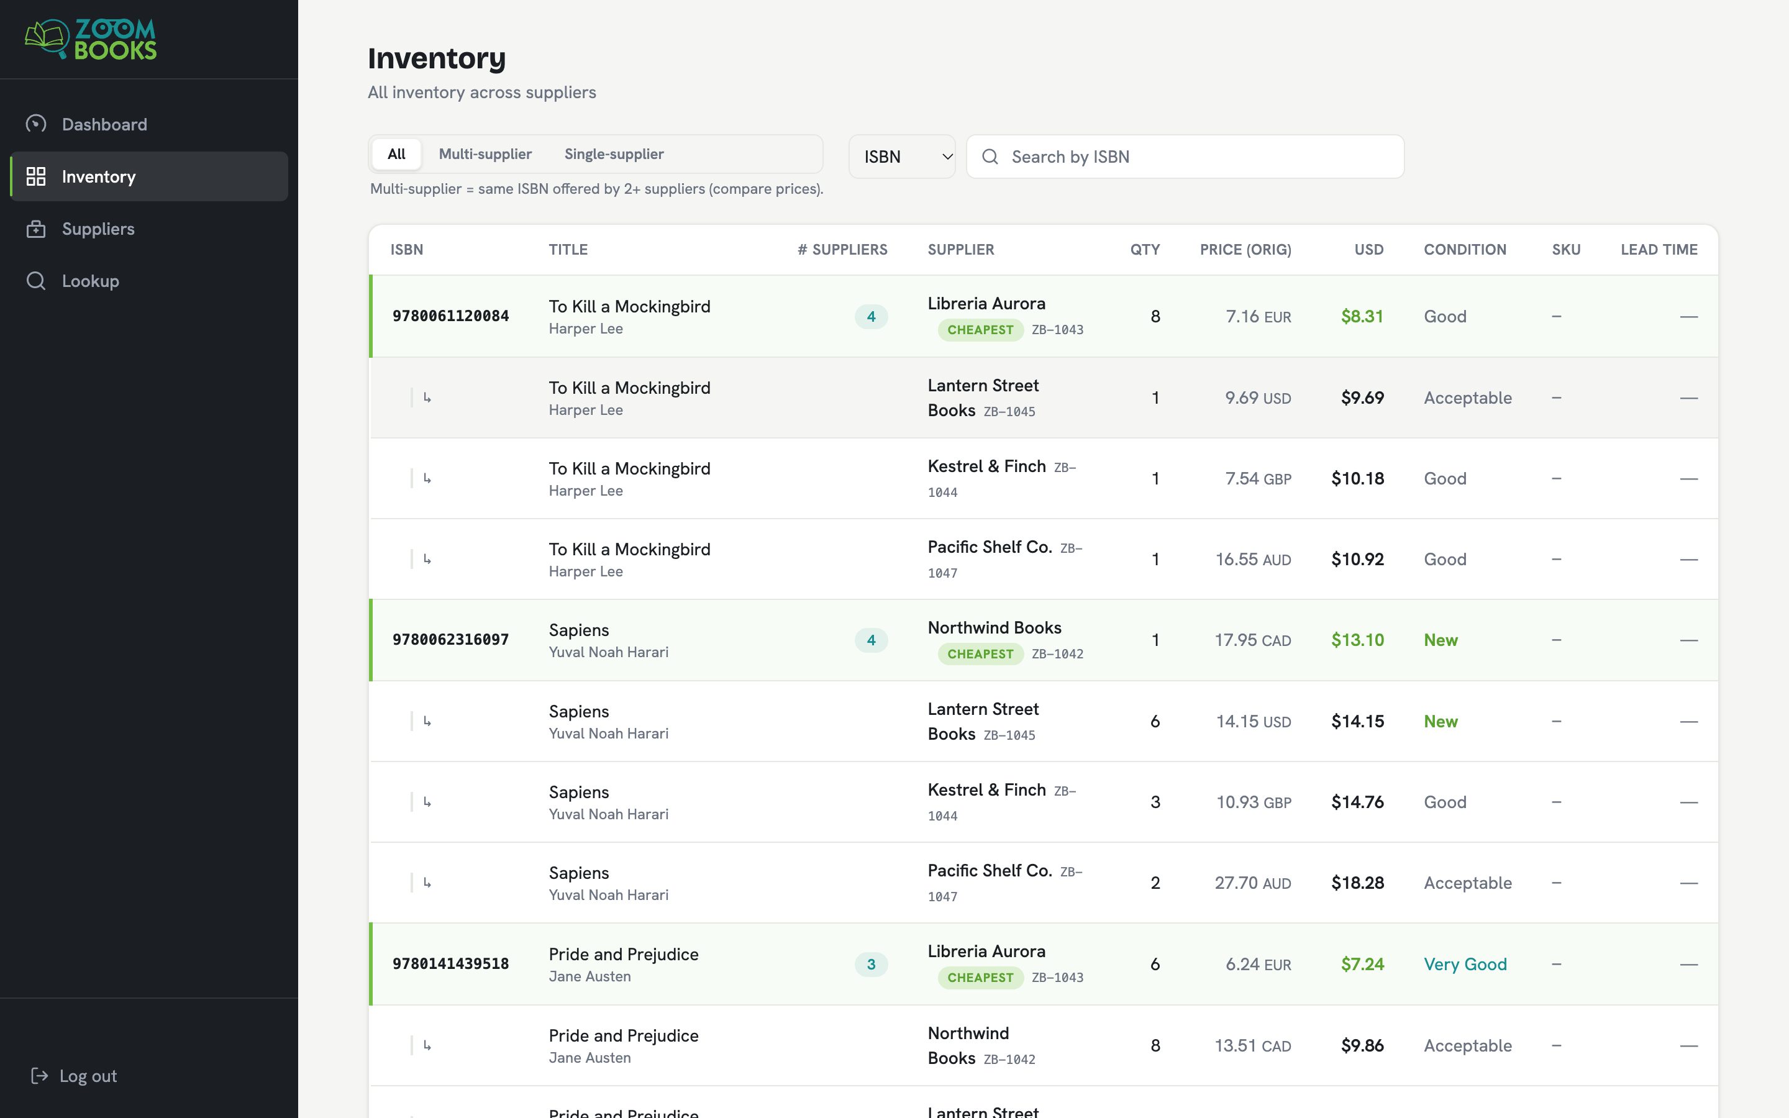Click the child-row arrow beside Pacific Shelf Sapiens
Viewport: 1789px width, 1118px height.
coord(427,882)
